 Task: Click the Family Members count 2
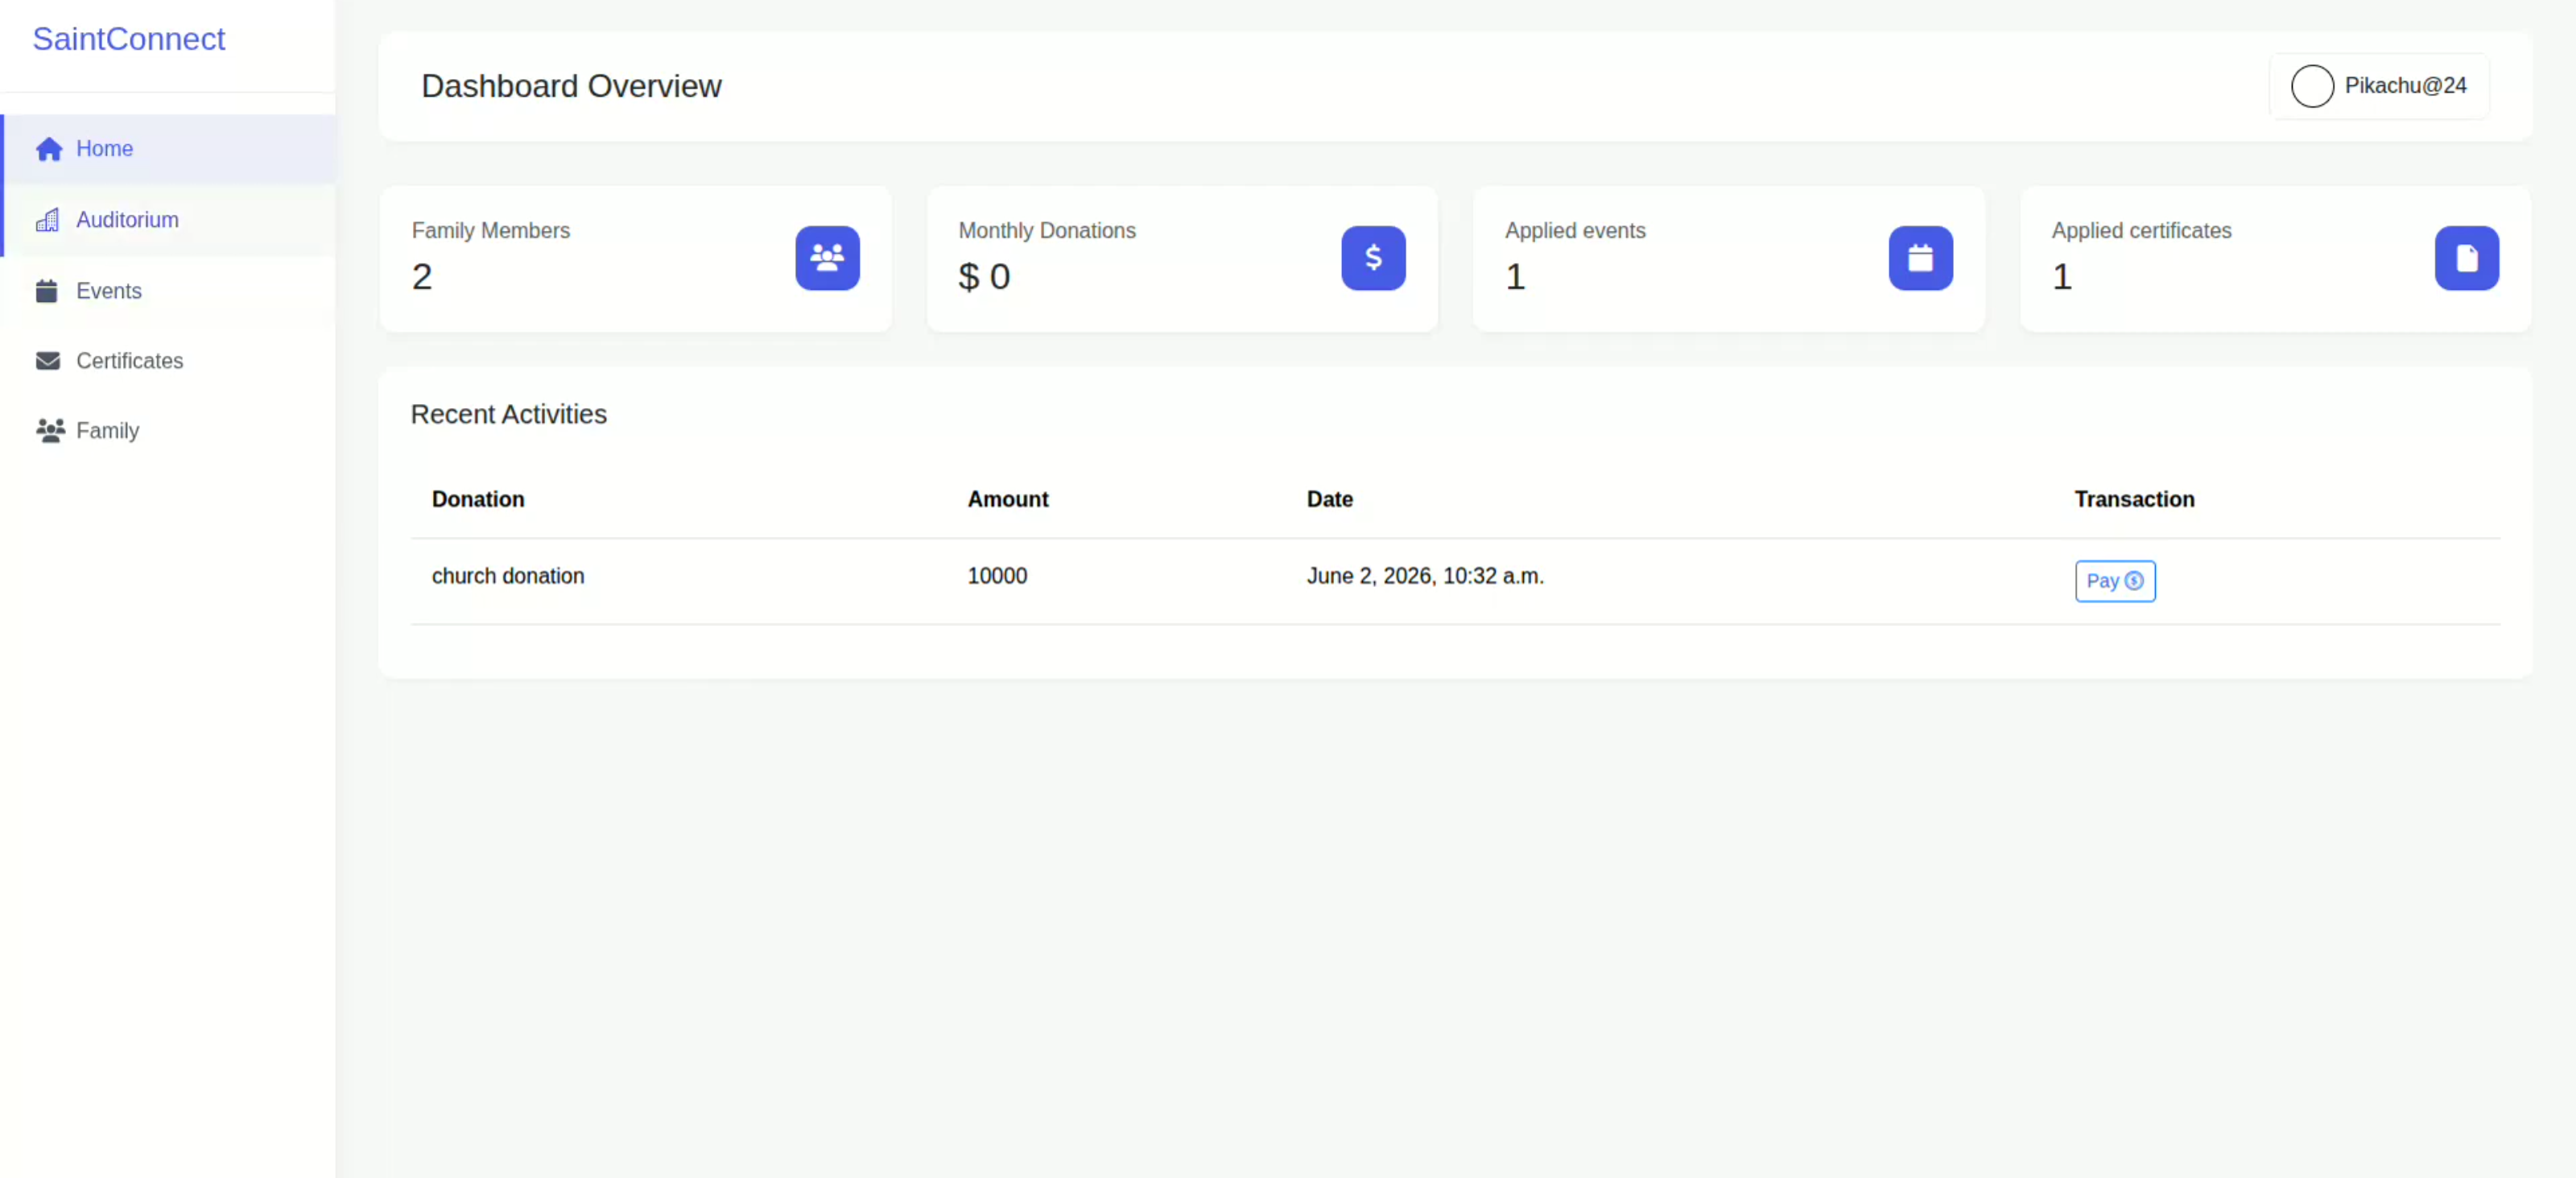[422, 277]
